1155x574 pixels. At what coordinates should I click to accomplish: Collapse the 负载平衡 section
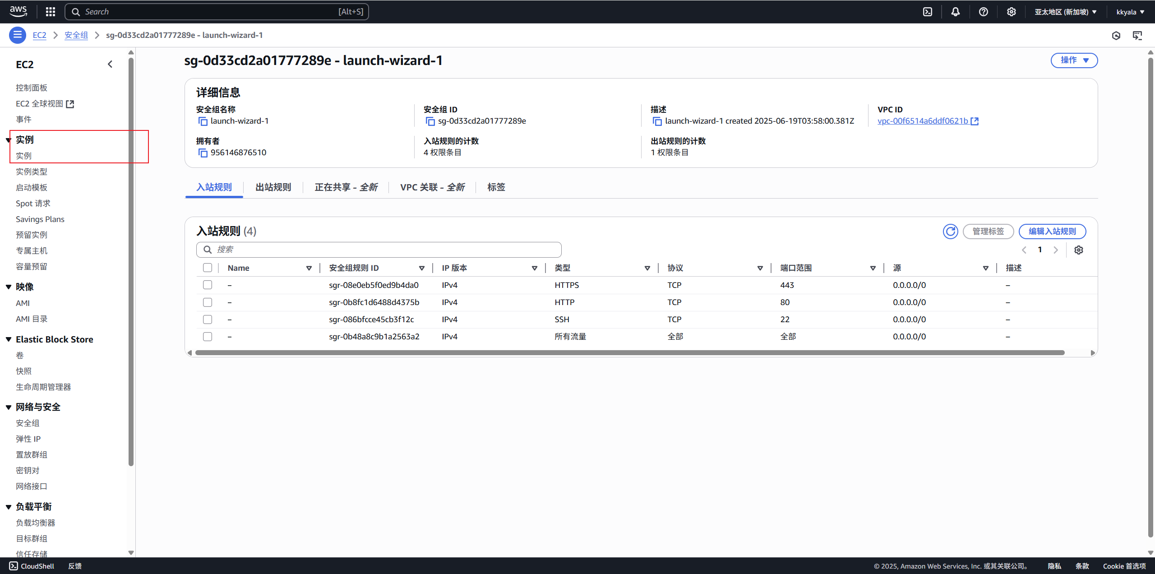tap(9, 507)
